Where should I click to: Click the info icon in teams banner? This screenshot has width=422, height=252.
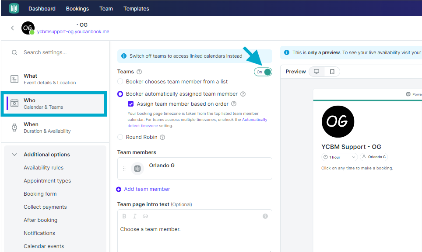click(x=124, y=56)
